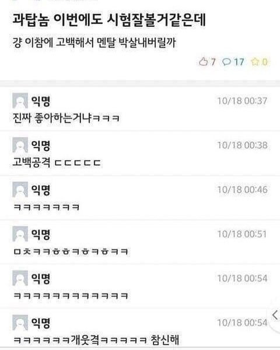Click the avatar of the last 00:54 commenter
Screen dimensions: 280x350
tap(20, 323)
